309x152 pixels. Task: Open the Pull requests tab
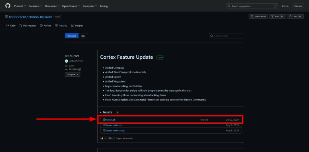tap(28, 26)
